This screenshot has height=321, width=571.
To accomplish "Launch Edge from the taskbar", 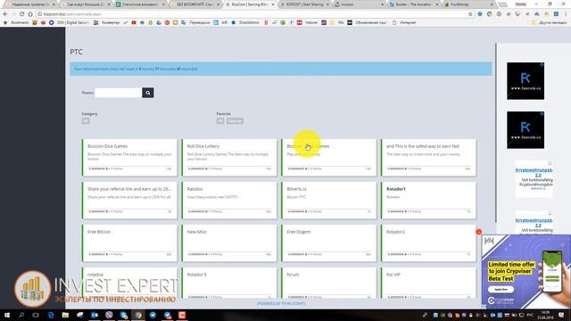I will pos(51,315).
